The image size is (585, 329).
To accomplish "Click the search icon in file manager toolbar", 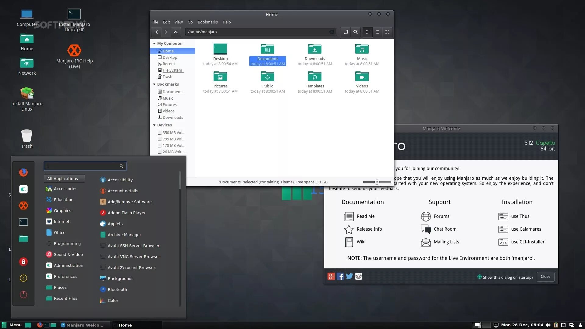I will [355, 32].
